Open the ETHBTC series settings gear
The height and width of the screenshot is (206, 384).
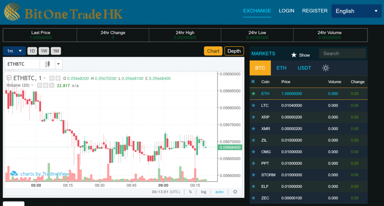[x=58, y=78]
